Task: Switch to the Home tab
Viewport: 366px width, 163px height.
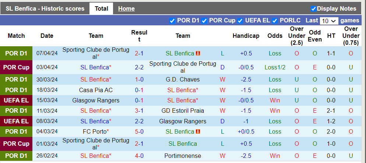Action: click(x=126, y=8)
